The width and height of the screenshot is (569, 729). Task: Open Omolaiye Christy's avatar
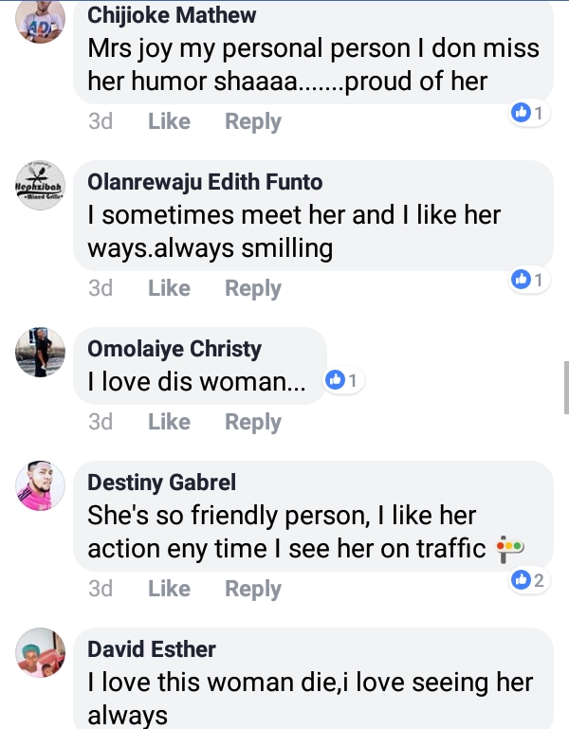coord(41,353)
